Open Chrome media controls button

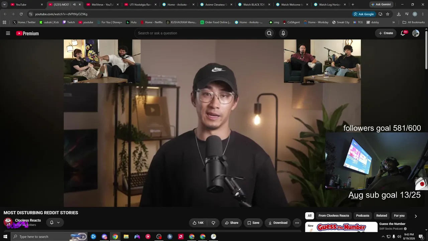click(407, 14)
